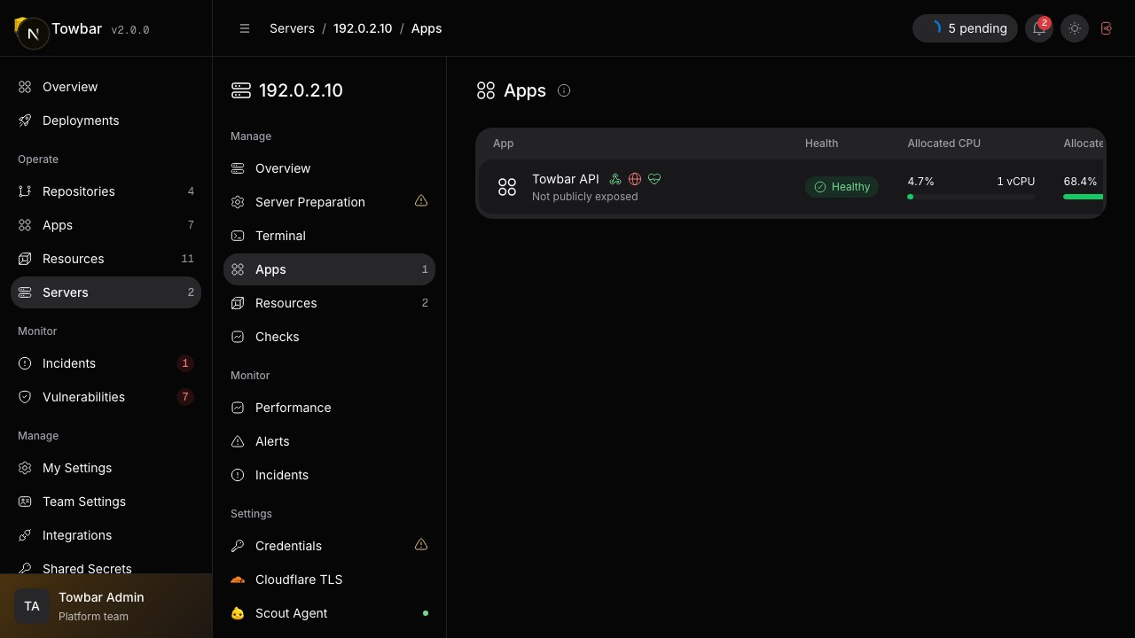Open Resources in server menu
This screenshot has width=1135, height=638.
[329, 303]
